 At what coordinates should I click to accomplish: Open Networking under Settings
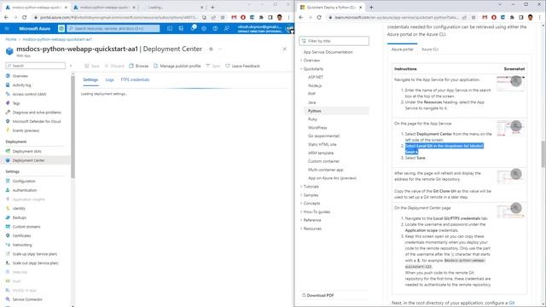(x=22, y=245)
